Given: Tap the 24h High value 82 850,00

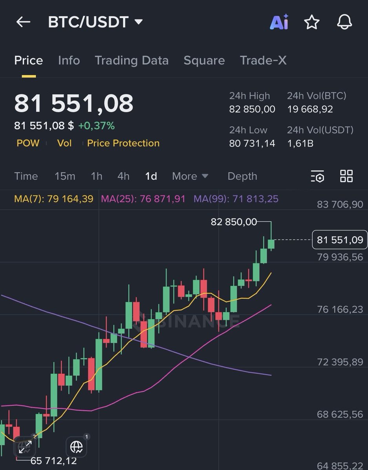Looking at the screenshot, I should (x=252, y=109).
